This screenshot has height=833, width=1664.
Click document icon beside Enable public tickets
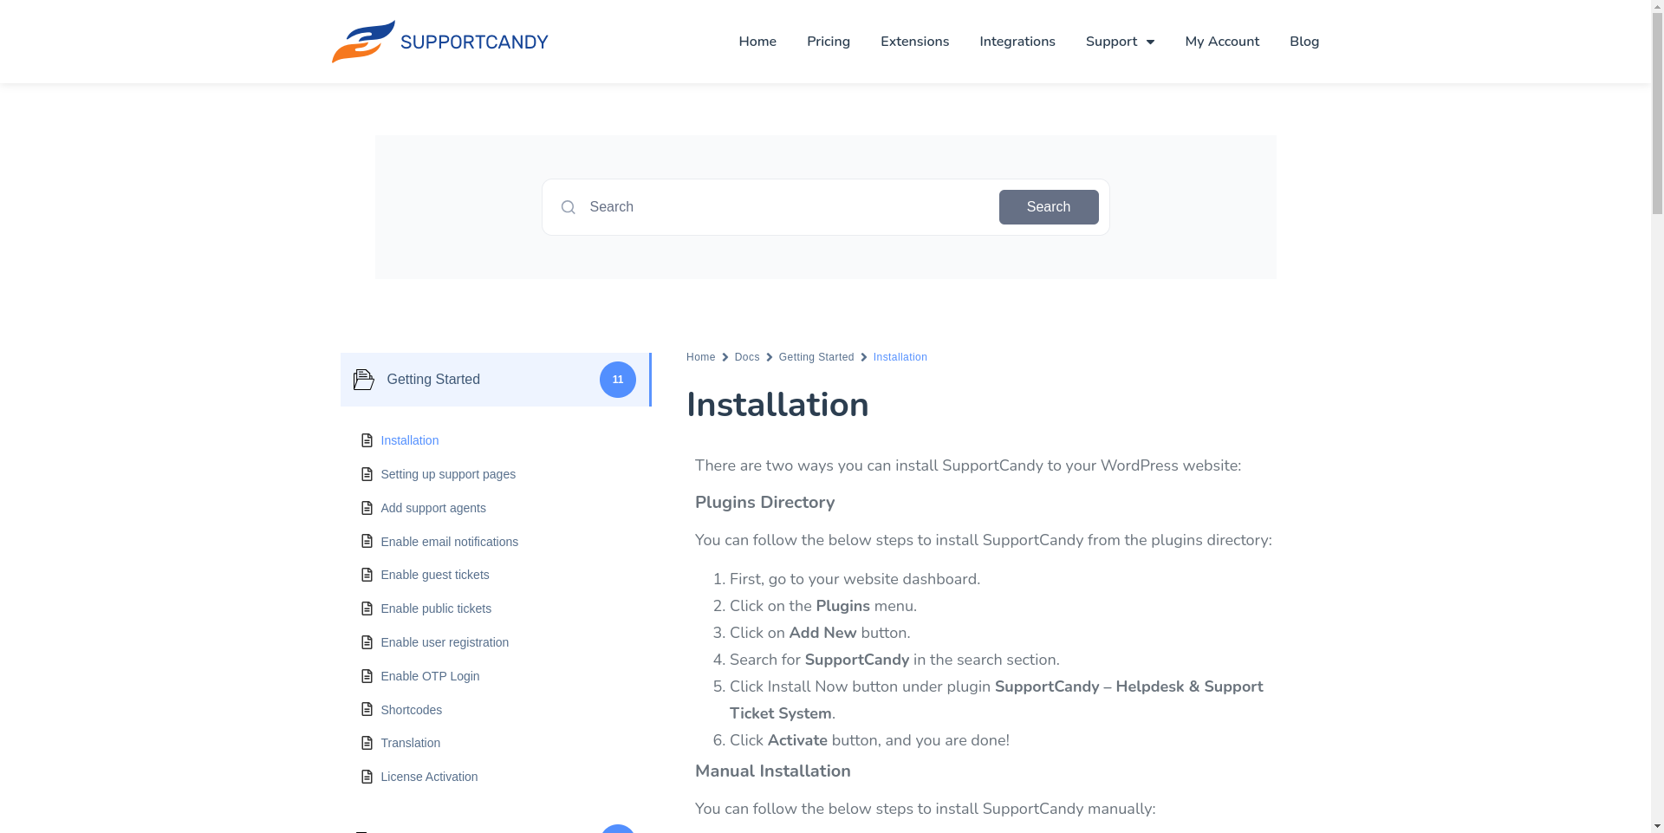367,608
